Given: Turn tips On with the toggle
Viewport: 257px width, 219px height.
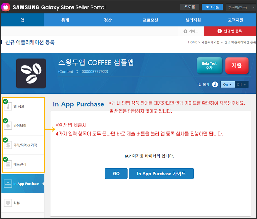Looking at the screenshot, I should click(227, 84).
